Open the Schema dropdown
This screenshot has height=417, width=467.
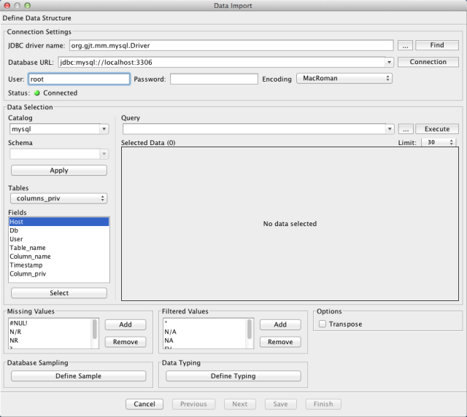pyautogui.click(x=104, y=154)
